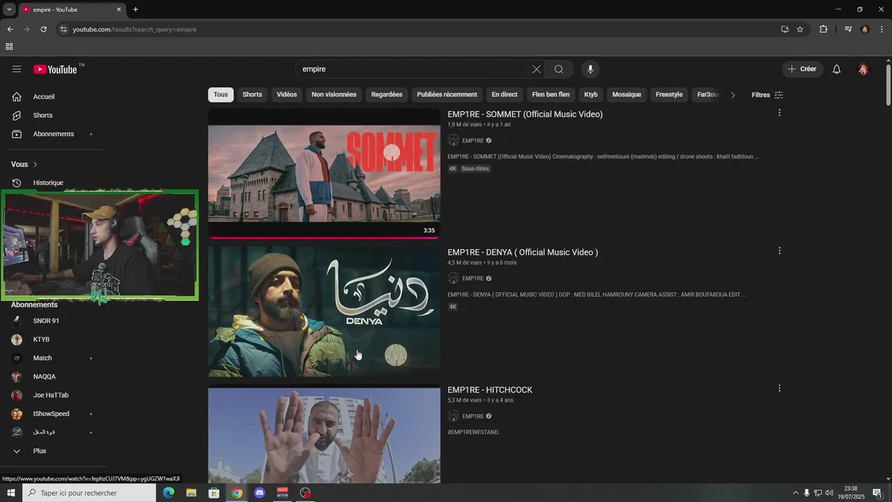
Task: Open the YouTube hamburger guide menu
Action: point(17,69)
